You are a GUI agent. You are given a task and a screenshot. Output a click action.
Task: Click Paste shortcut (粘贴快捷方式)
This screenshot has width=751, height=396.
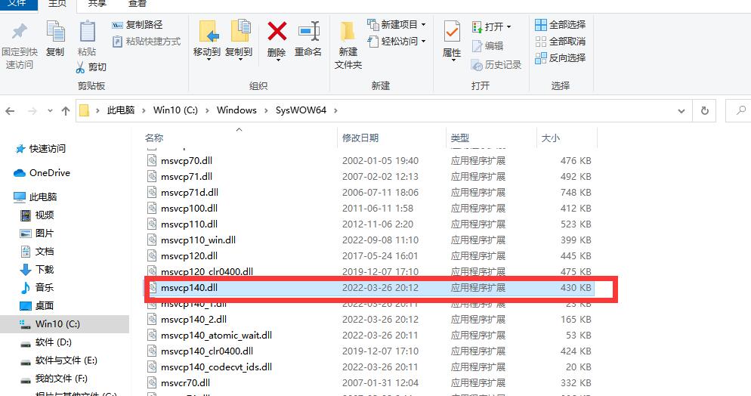pos(146,42)
